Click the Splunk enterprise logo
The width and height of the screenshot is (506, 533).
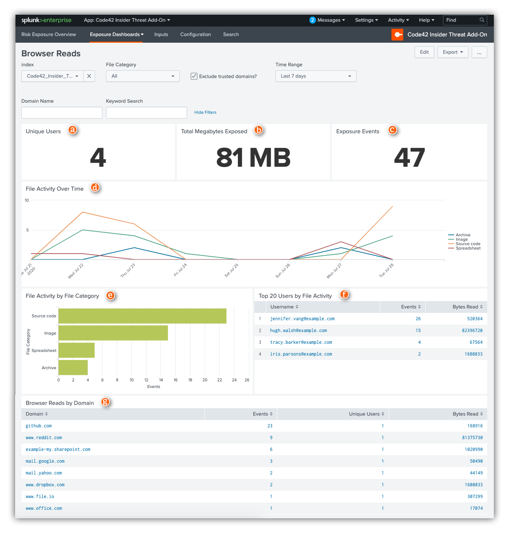(x=46, y=20)
